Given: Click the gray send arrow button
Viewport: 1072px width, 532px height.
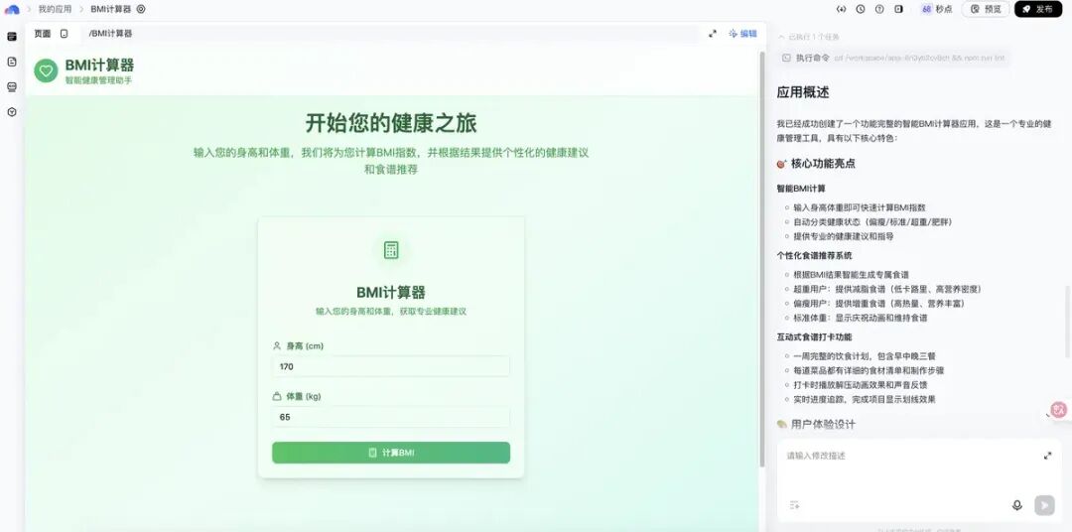Looking at the screenshot, I should pyautogui.click(x=1044, y=505).
